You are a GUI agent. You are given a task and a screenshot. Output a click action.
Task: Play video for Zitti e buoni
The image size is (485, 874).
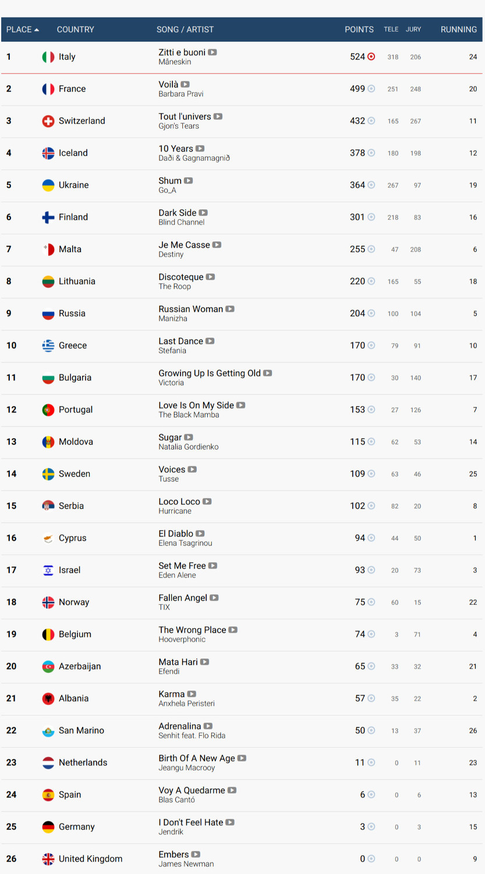213,52
